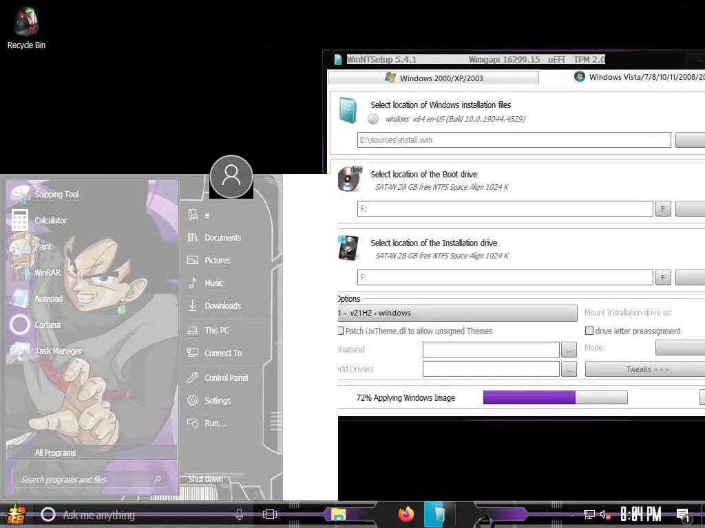Screen dimensions: 705x528
Task: Open Pictures in the start menu
Action: pyautogui.click(x=209, y=261)
